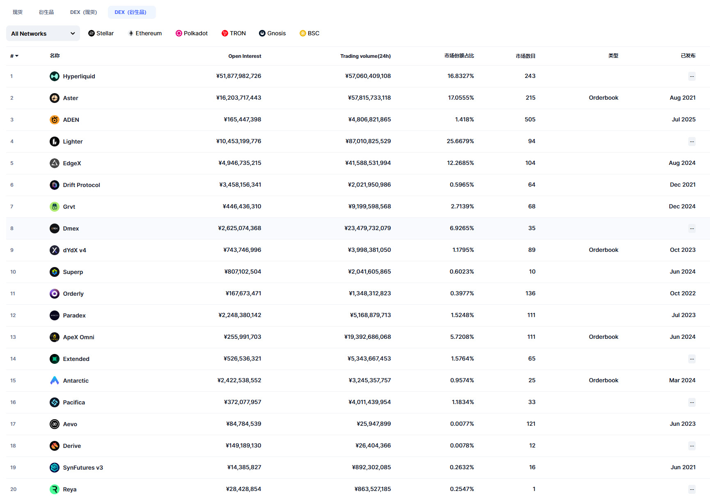Click the dYdX v4 exchange logo
710x500 pixels.
[x=55, y=250]
